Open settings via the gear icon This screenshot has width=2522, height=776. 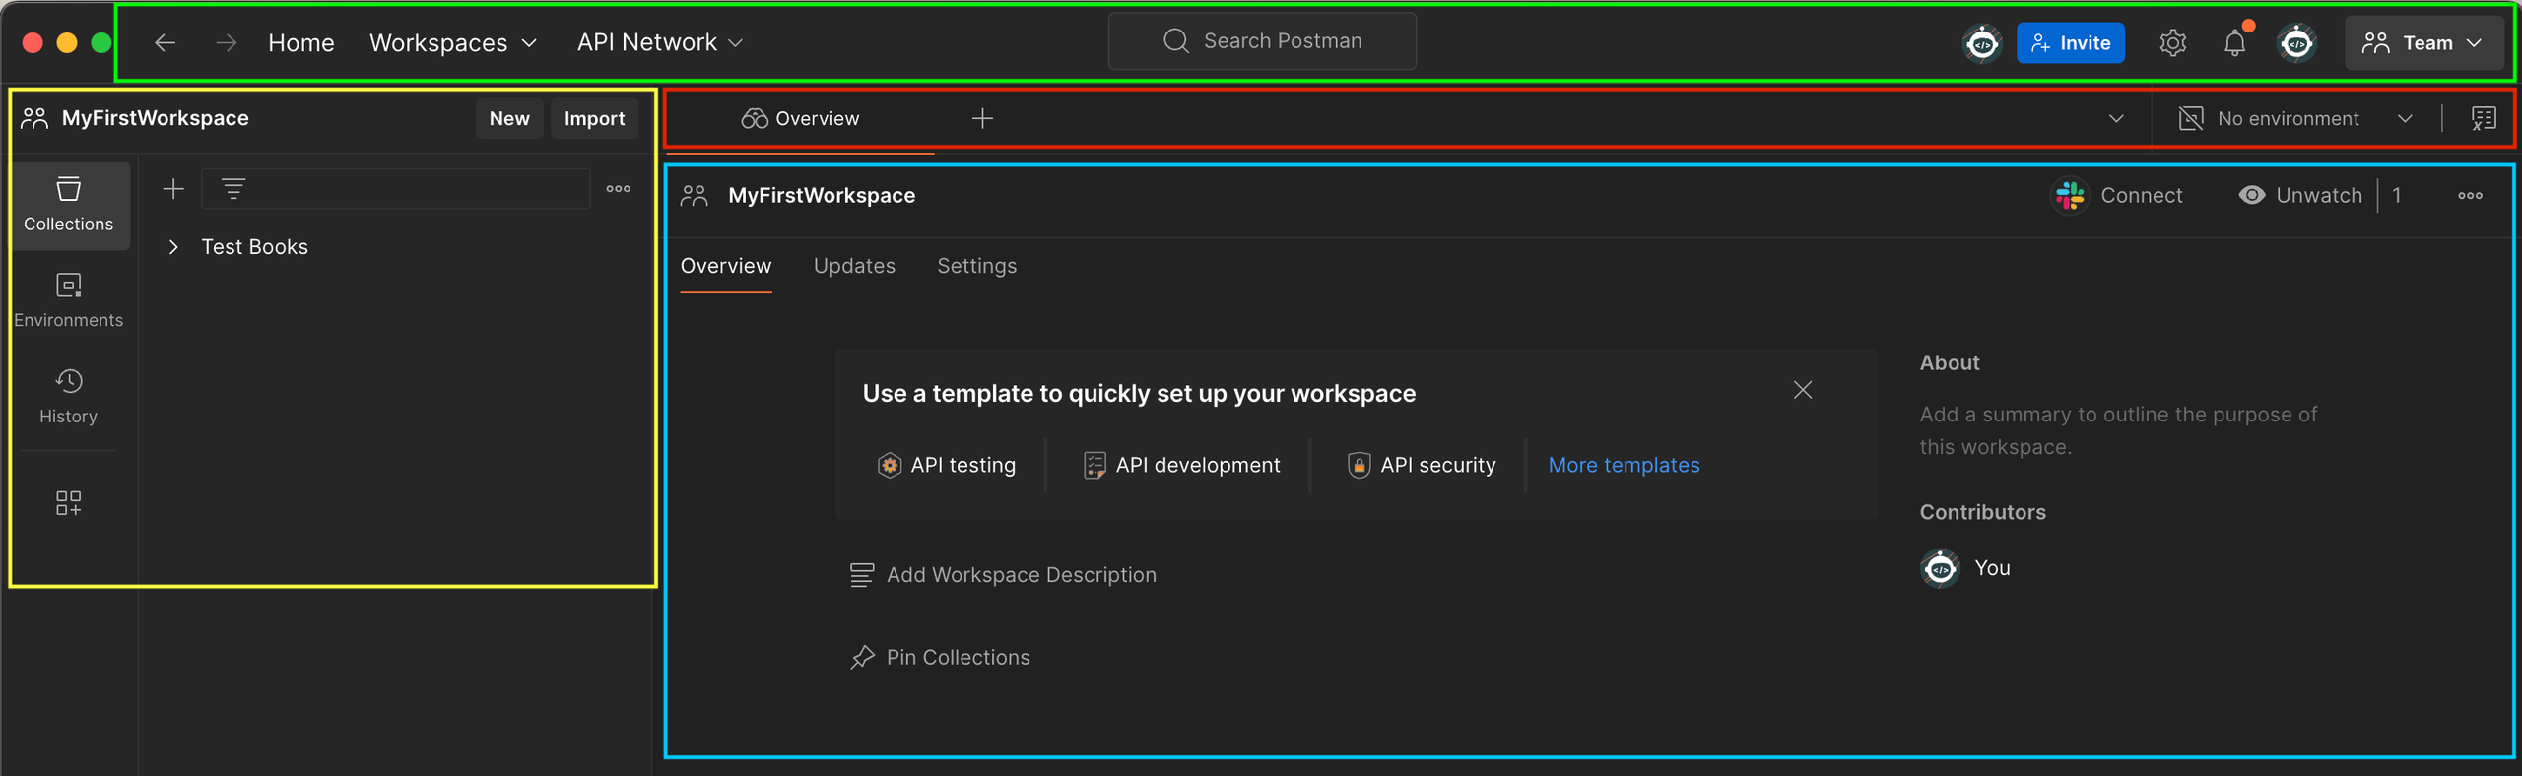coord(2172,43)
